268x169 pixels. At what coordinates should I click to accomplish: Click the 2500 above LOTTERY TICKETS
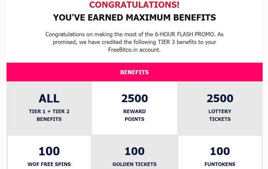click(220, 99)
